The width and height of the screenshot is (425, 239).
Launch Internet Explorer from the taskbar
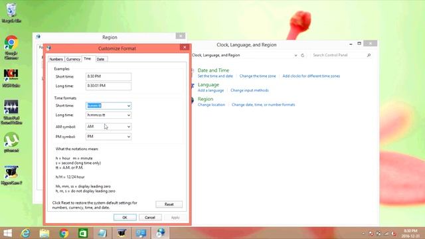click(25, 233)
